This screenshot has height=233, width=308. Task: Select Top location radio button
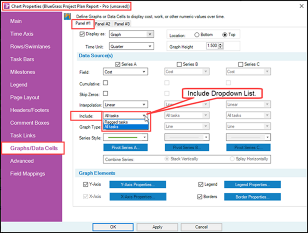[224, 35]
